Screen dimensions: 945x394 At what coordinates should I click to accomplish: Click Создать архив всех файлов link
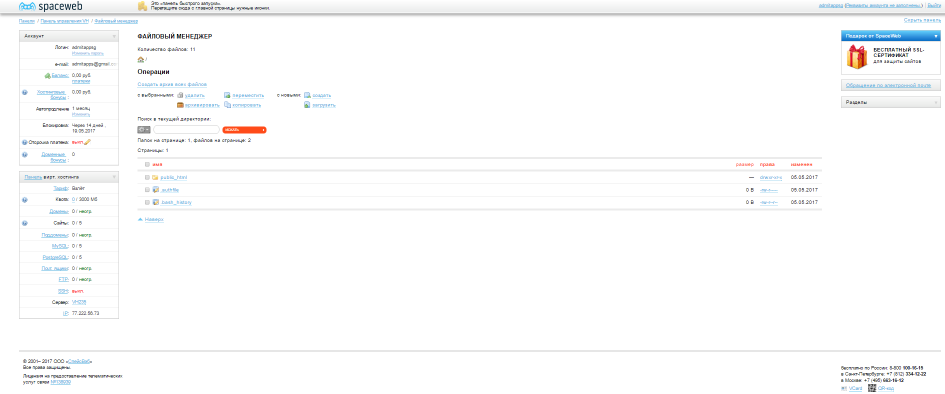pyautogui.click(x=172, y=84)
